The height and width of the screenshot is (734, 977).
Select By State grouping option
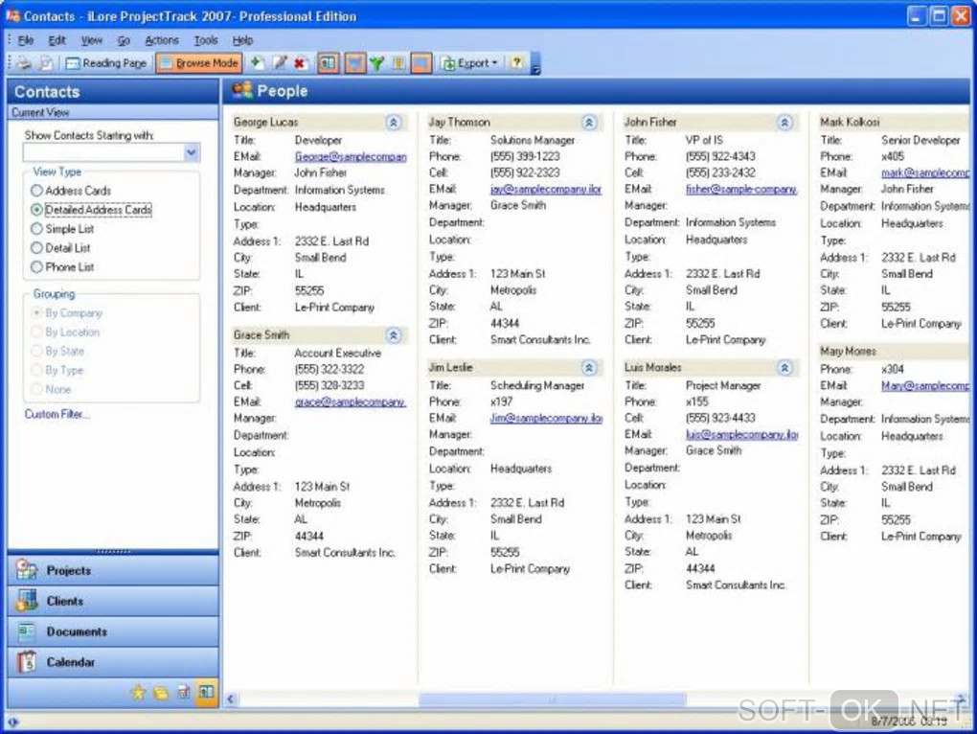pyautogui.click(x=57, y=352)
